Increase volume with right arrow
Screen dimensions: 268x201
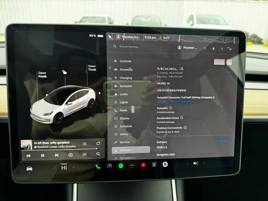coord(204,163)
